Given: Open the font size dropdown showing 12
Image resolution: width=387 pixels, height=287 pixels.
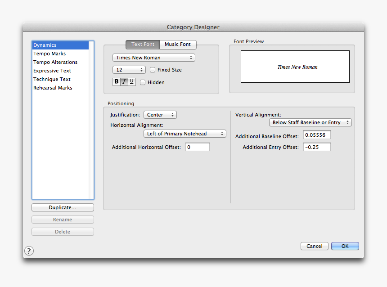Looking at the screenshot, I should point(129,70).
